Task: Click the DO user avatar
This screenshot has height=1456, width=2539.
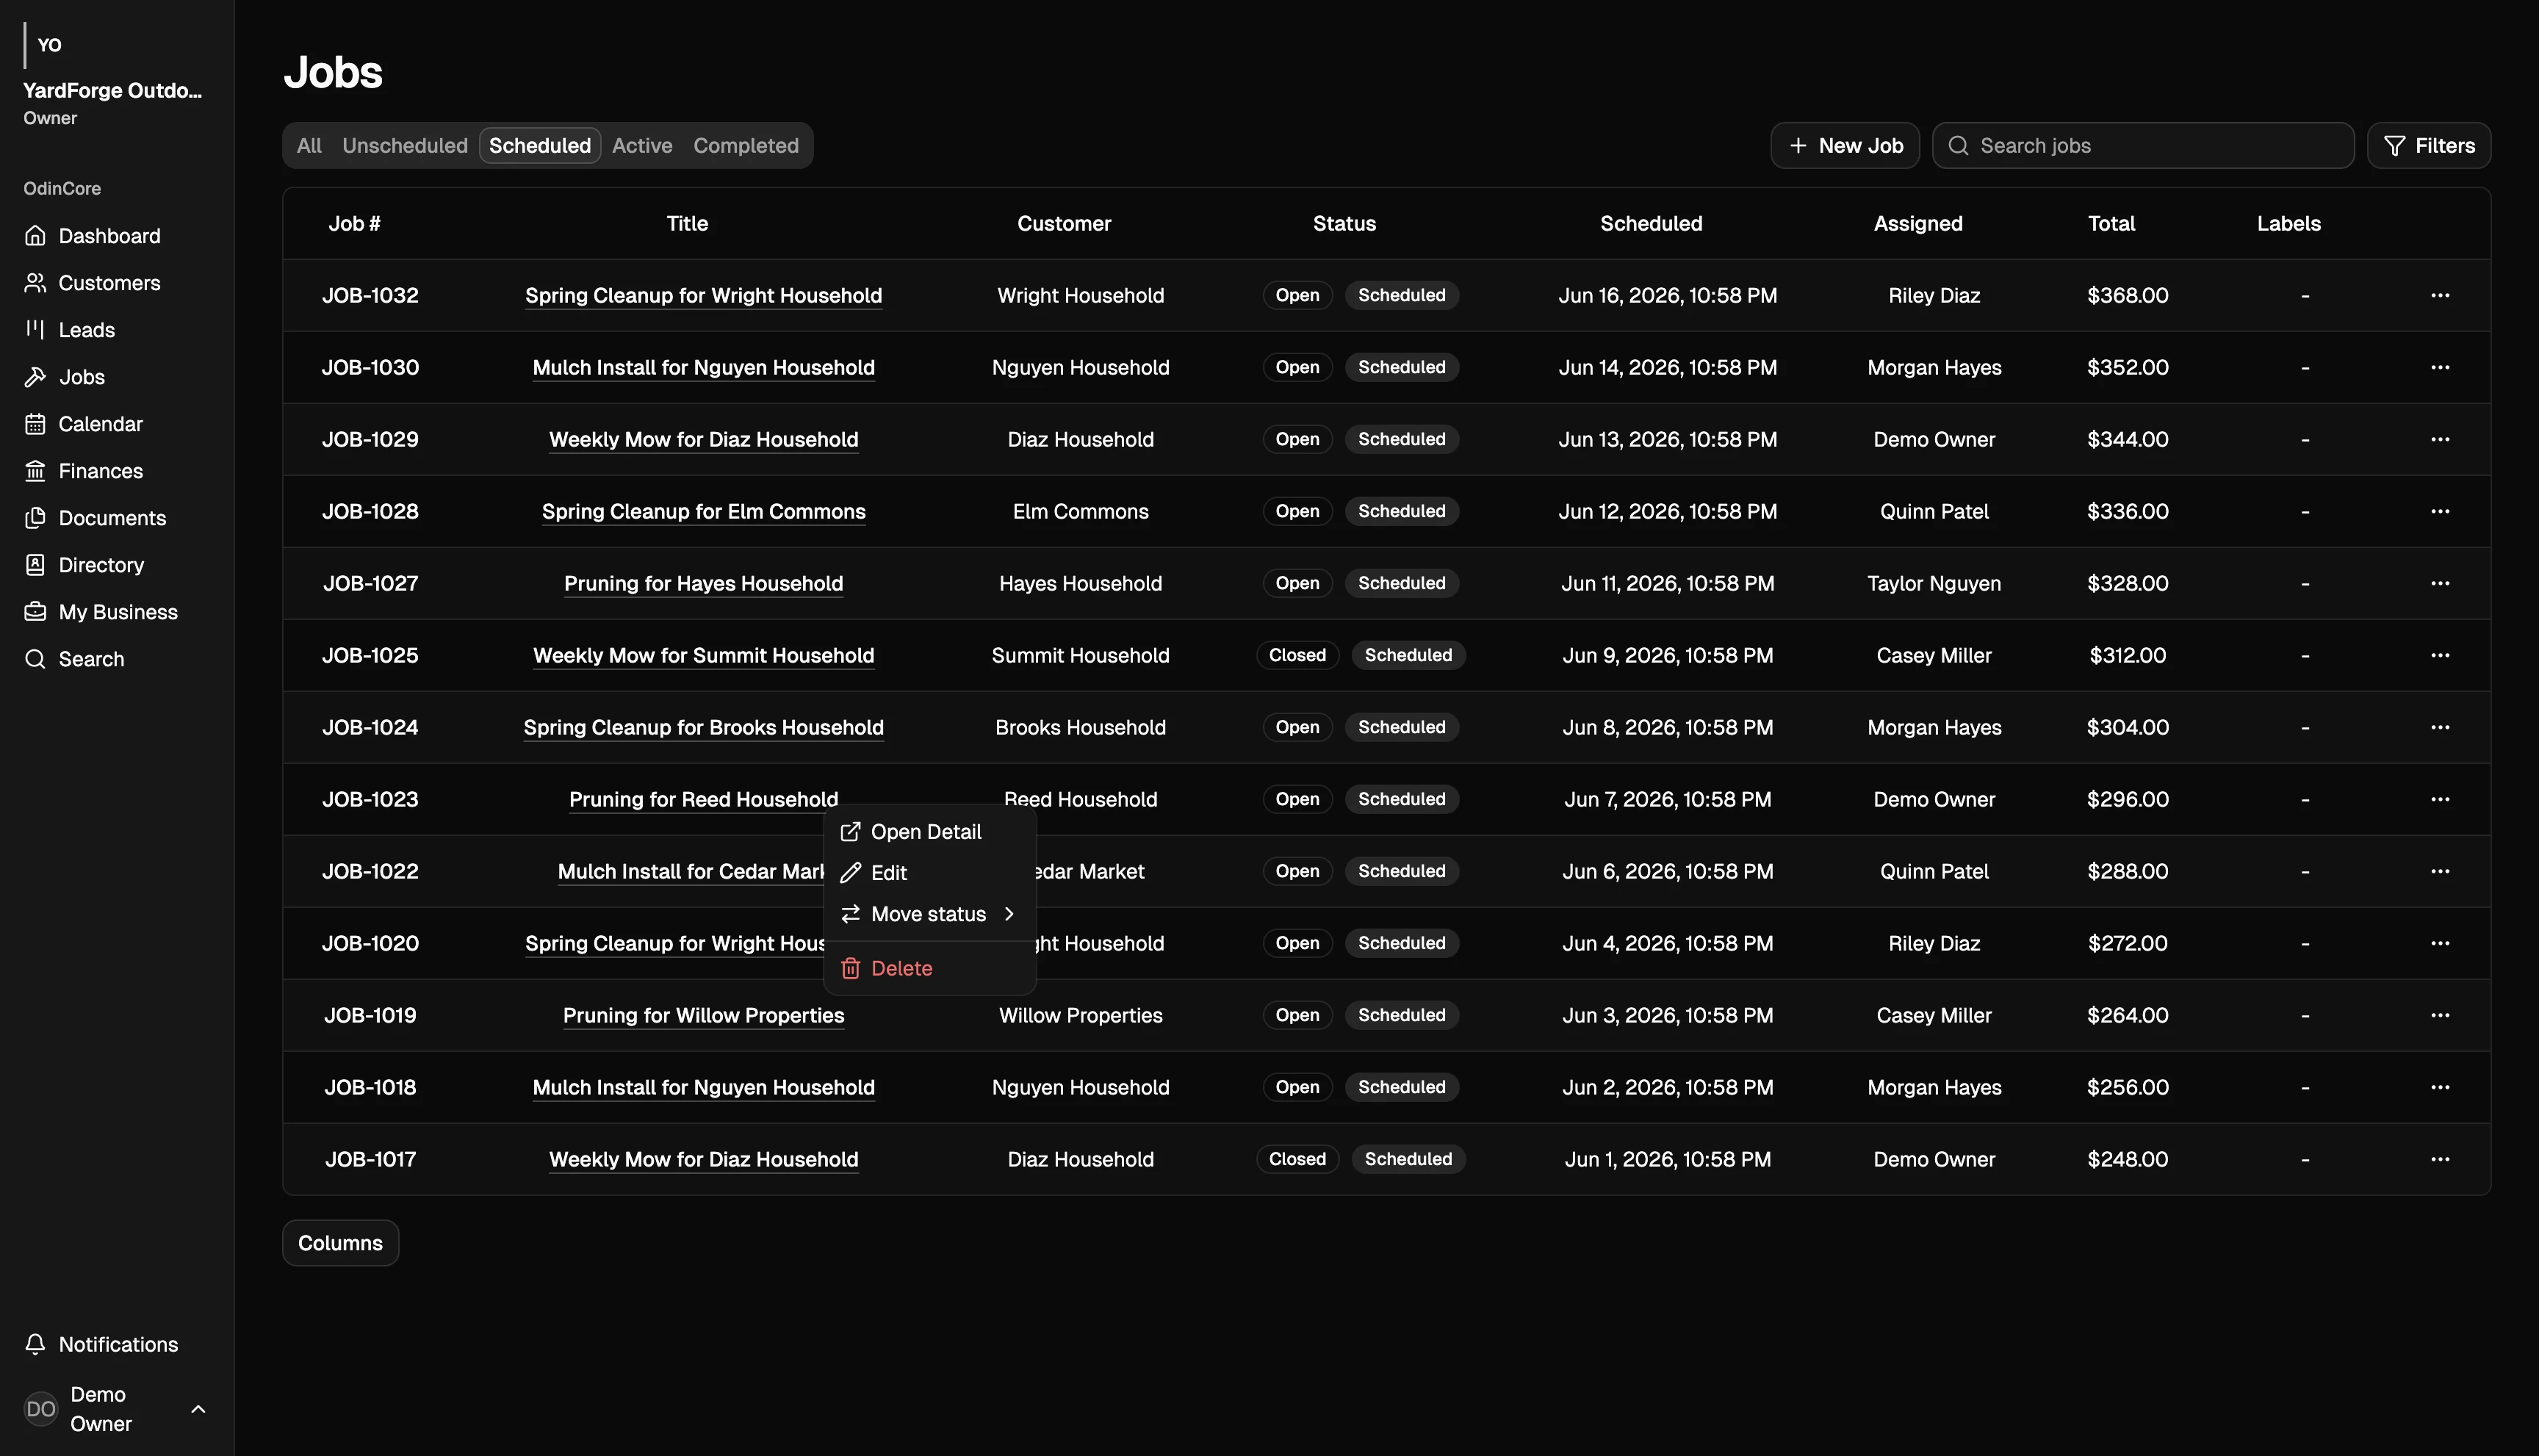Action: [x=41, y=1409]
